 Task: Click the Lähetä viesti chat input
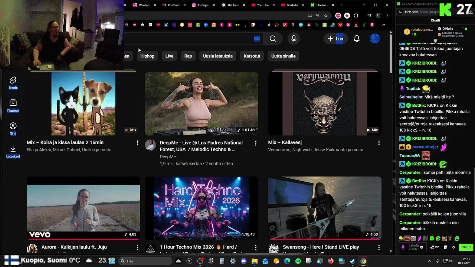click(413, 247)
